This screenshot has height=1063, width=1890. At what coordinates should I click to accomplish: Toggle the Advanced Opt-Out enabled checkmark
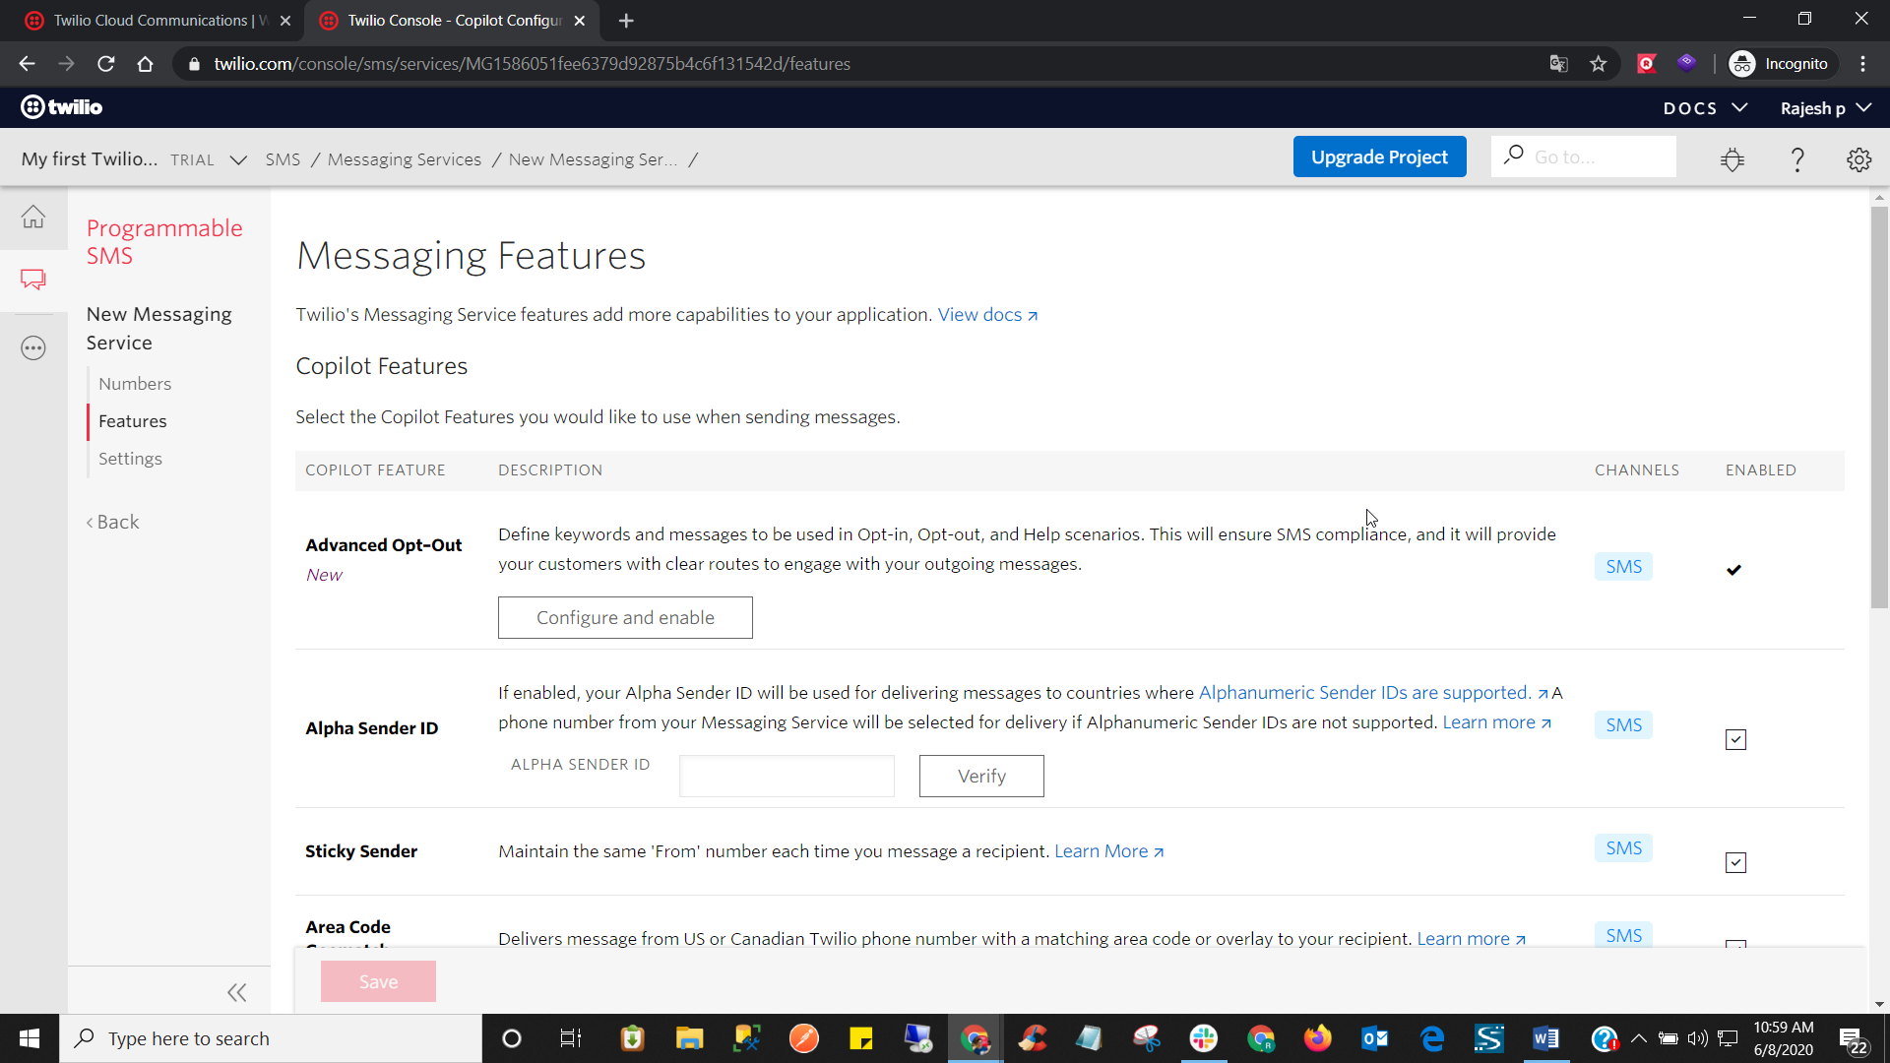(1733, 570)
